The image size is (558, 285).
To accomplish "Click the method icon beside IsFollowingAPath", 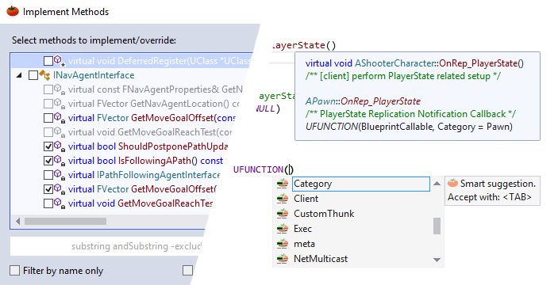I will tap(60, 161).
